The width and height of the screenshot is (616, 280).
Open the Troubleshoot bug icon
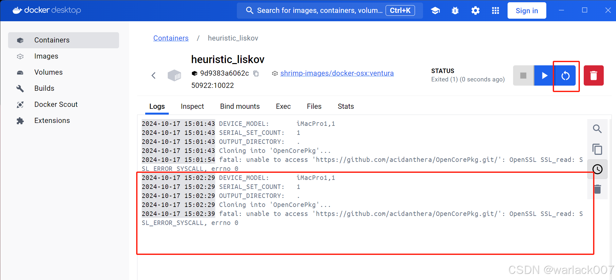click(x=455, y=11)
